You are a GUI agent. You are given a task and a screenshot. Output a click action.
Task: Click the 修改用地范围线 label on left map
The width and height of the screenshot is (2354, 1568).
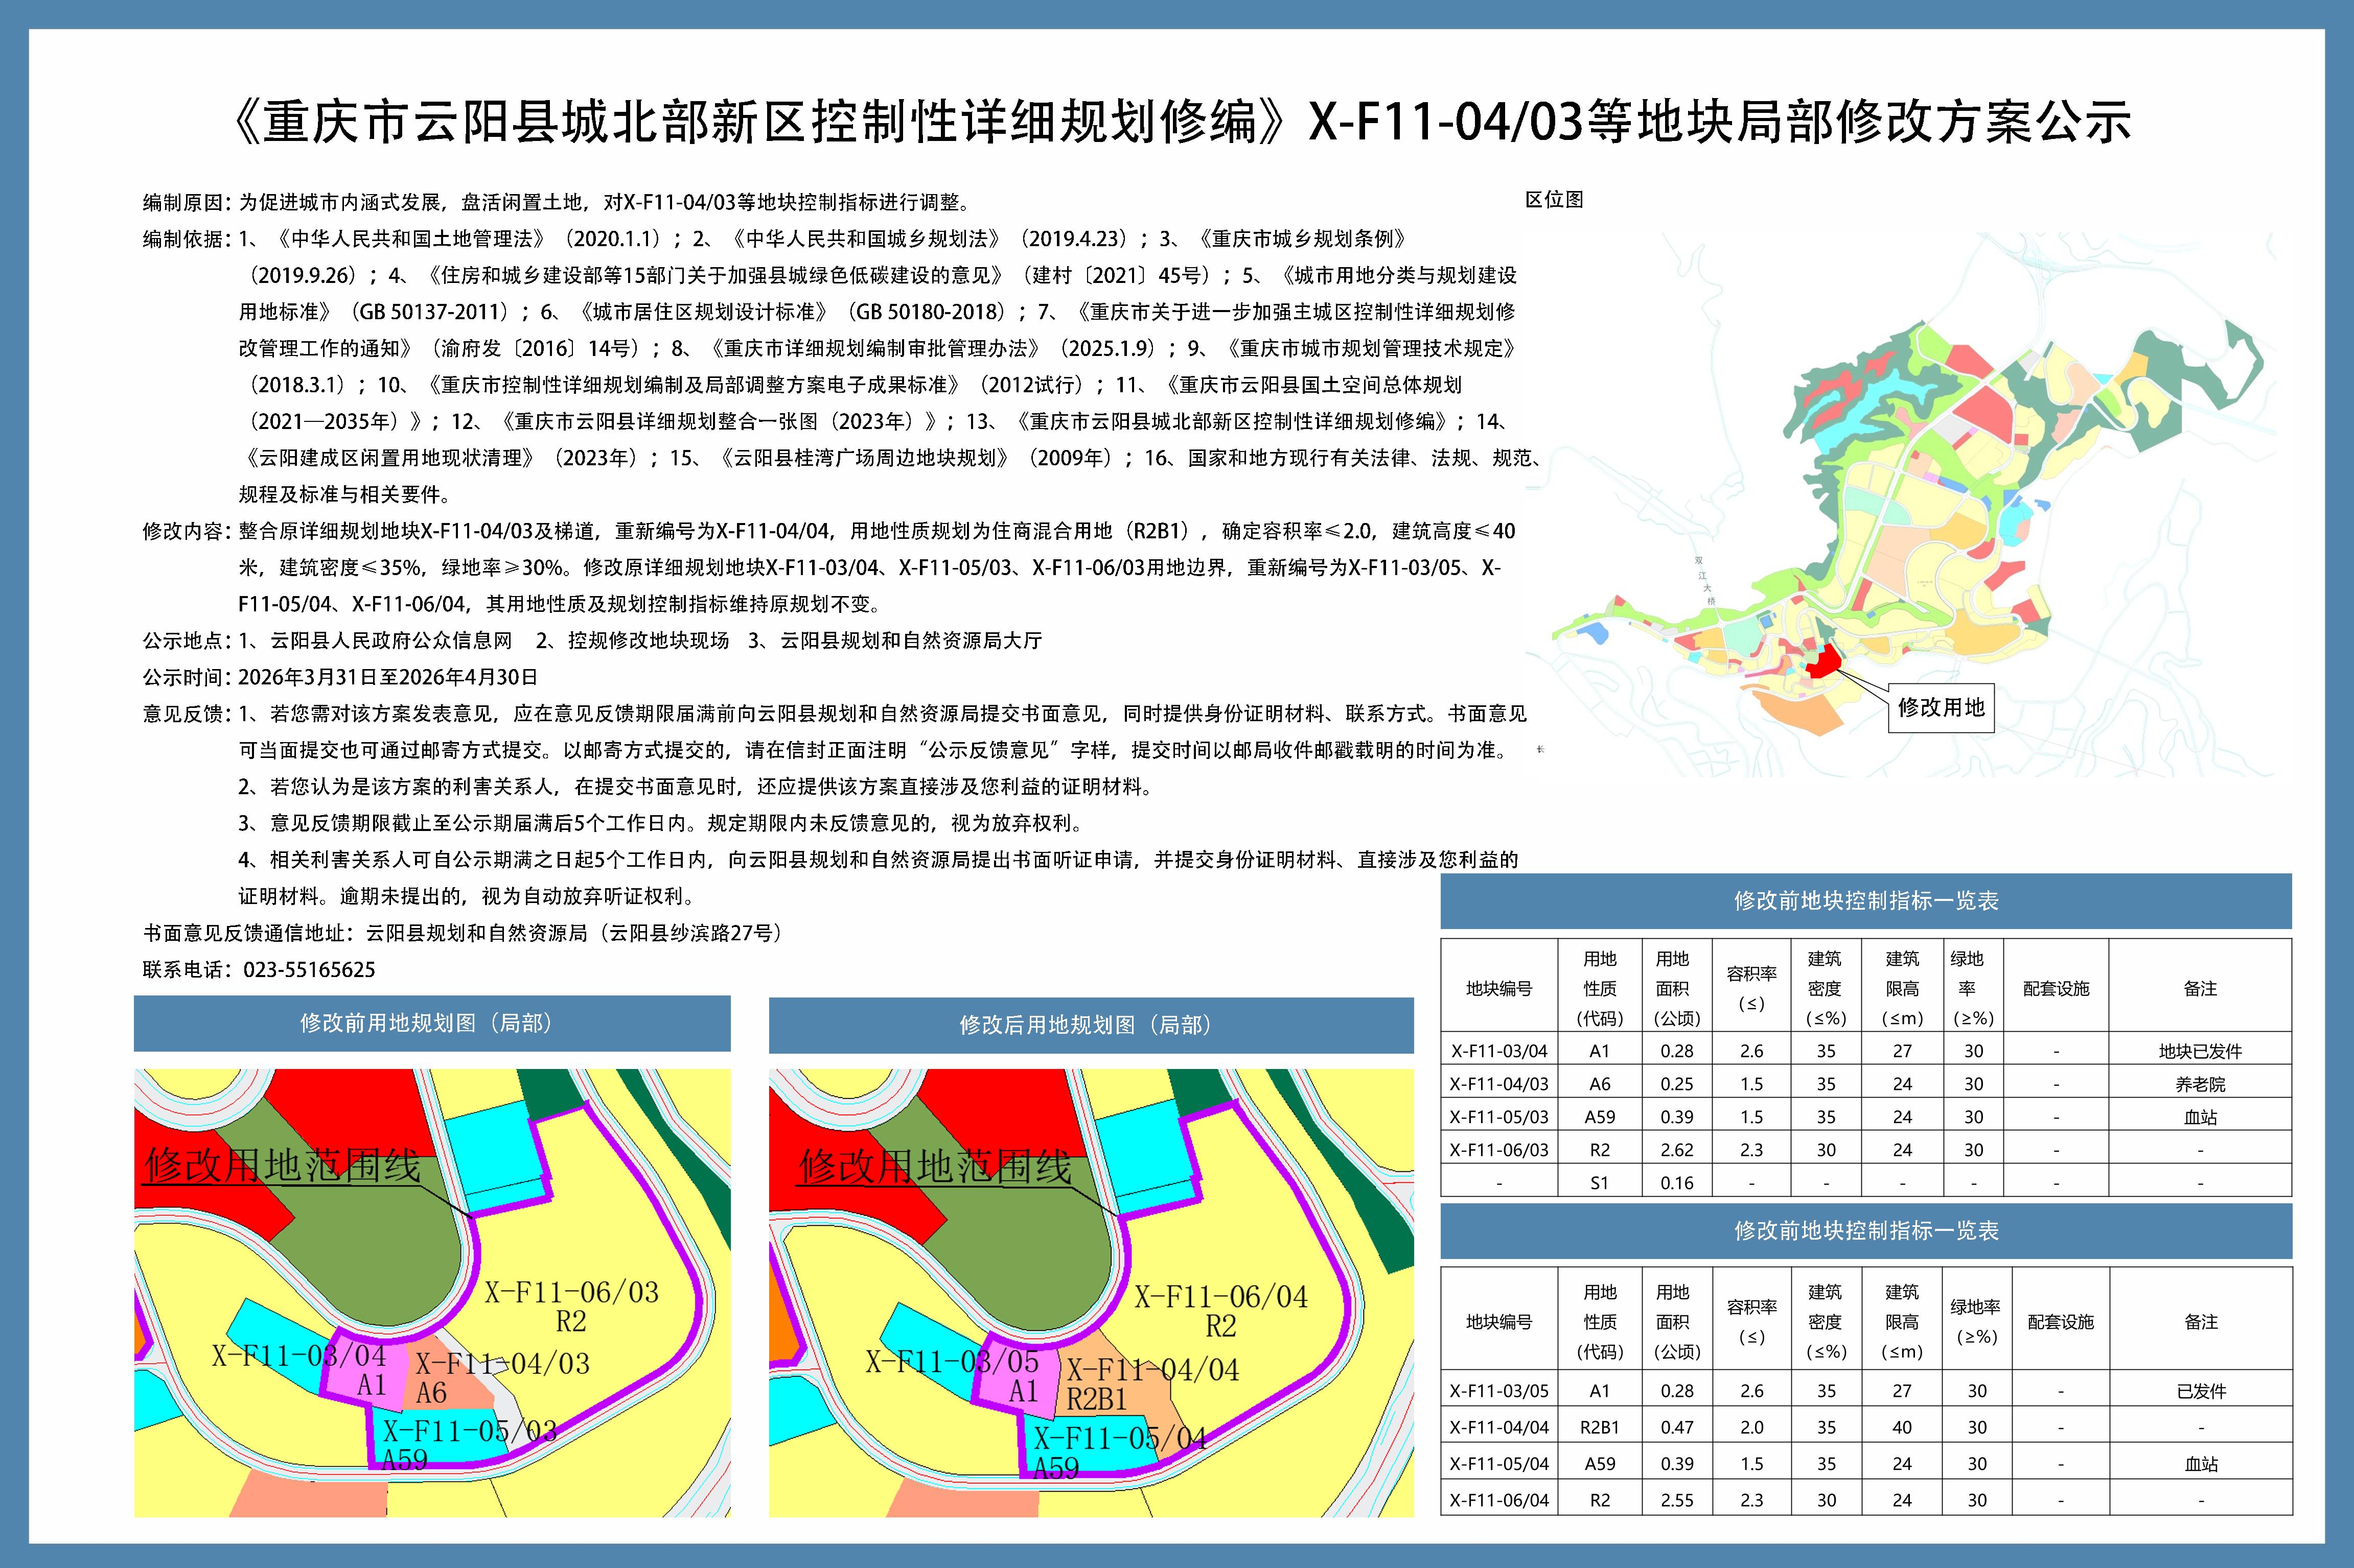click(x=282, y=1165)
